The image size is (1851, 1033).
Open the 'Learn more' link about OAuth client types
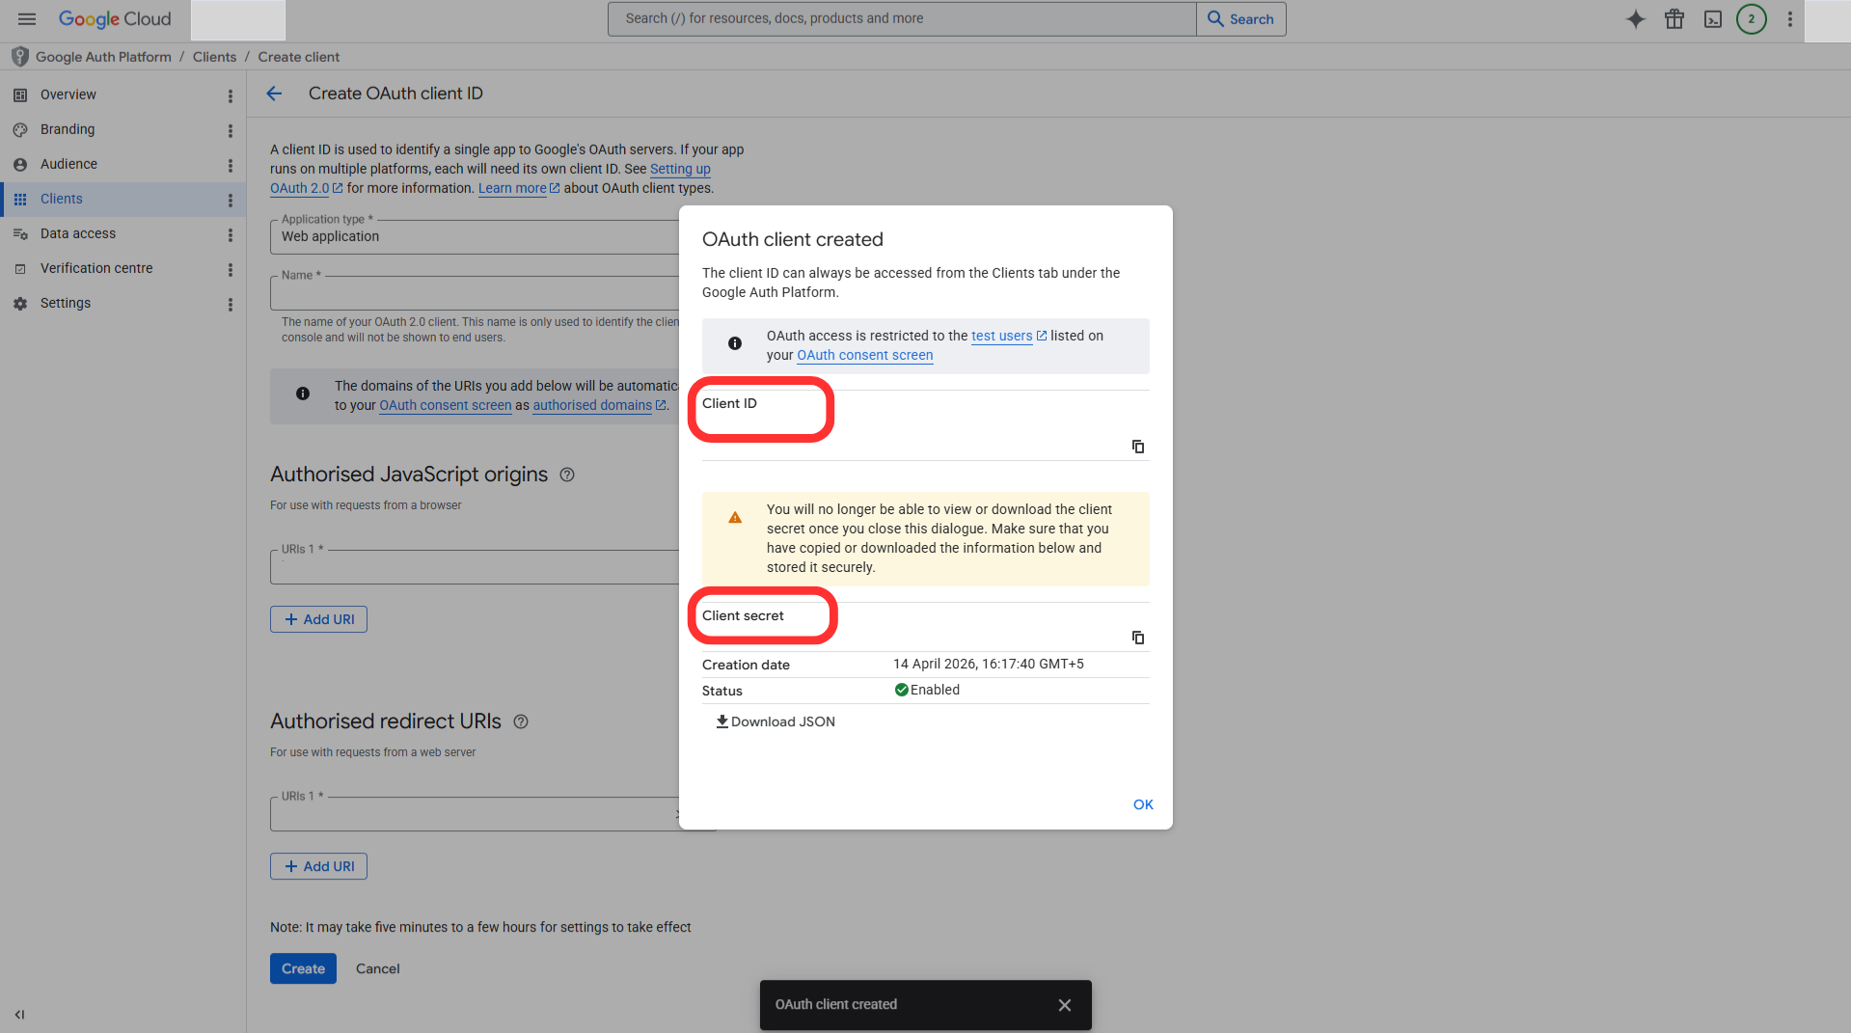(x=518, y=188)
